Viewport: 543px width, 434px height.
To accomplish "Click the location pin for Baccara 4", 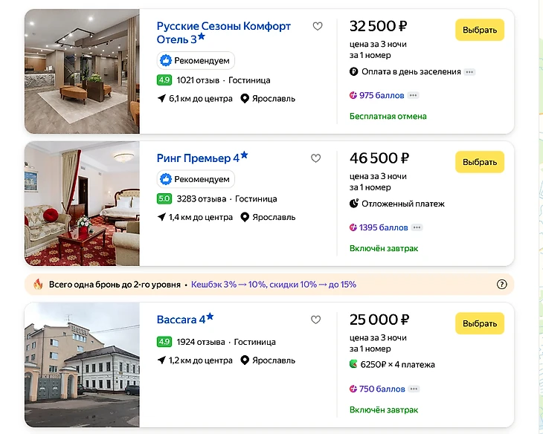I will [x=245, y=360].
